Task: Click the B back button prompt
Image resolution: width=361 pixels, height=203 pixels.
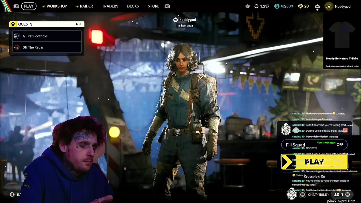Action: 12,195
